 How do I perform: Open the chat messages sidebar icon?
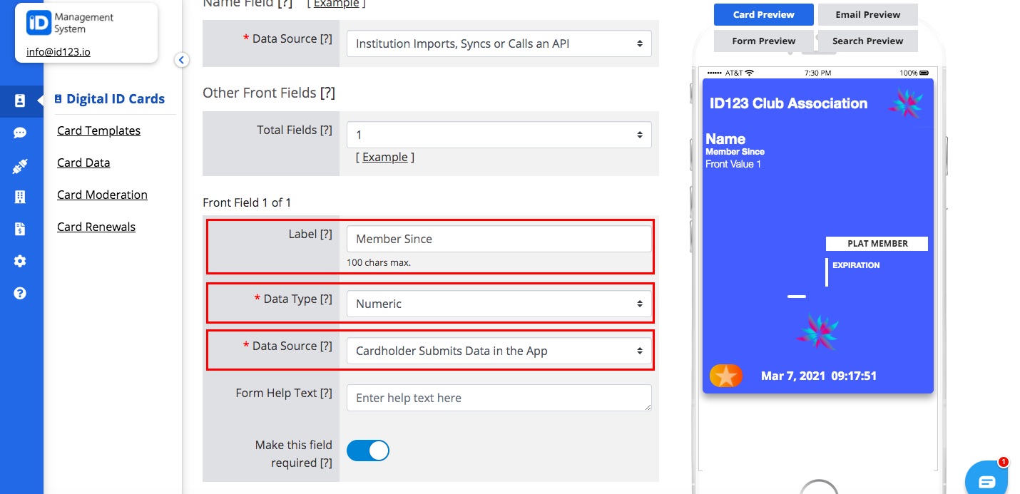point(21,133)
